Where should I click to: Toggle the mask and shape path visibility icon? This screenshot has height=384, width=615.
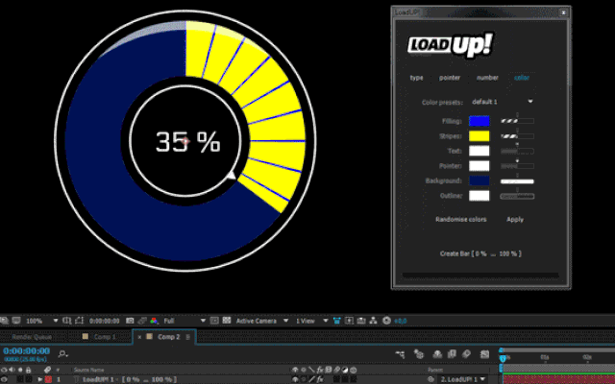tap(79, 321)
